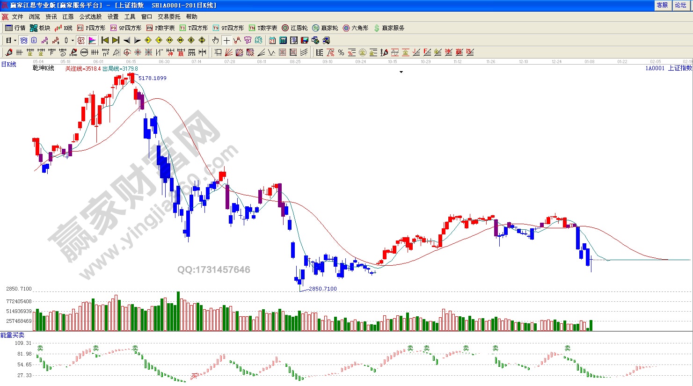Open the P四方形 square tool
693x386 pixels.
point(91,28)
